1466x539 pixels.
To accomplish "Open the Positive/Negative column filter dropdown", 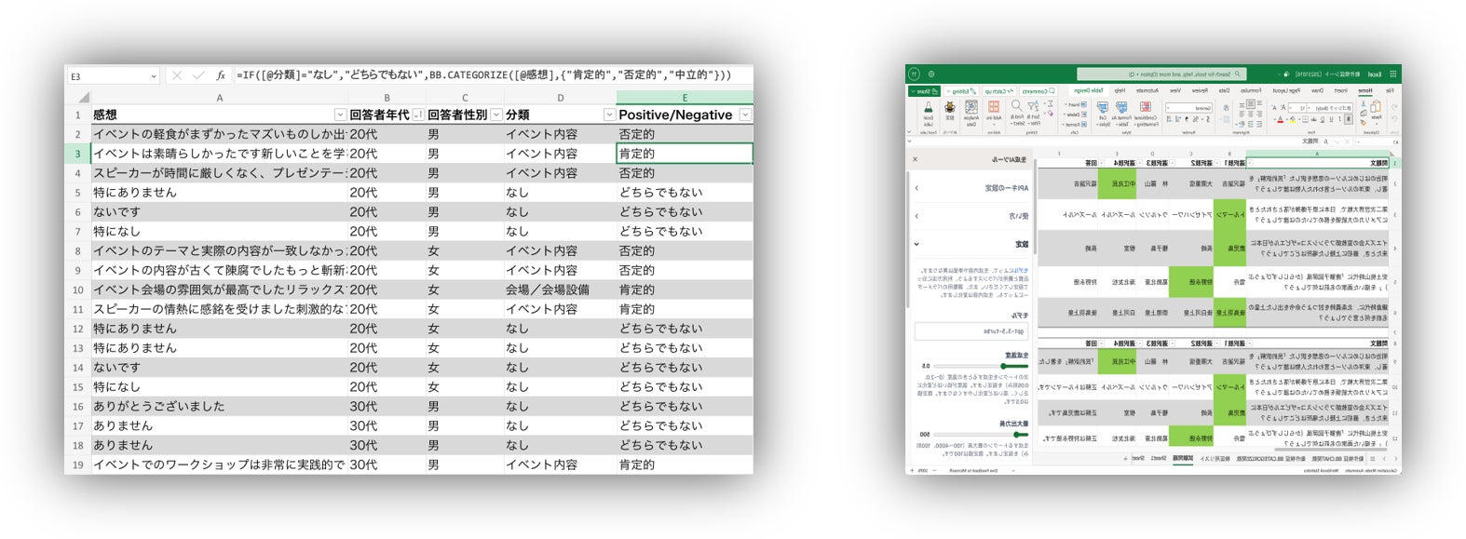I will 745,115.
